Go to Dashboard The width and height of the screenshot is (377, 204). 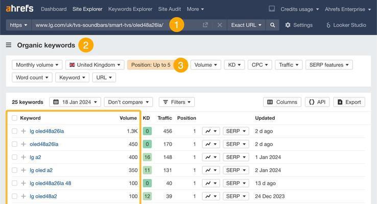54,9
